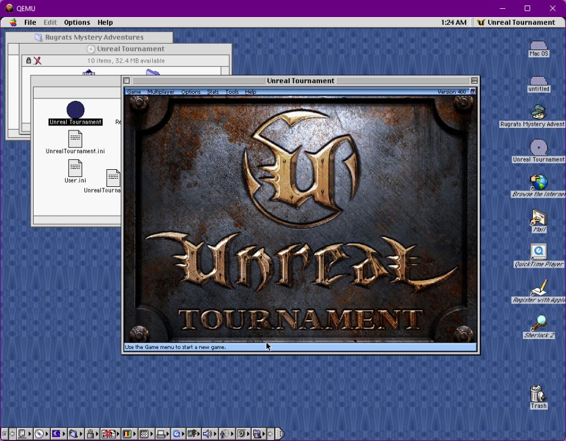Screen dimensions: 566x441
Task: Open the Options menu in the game window
Action: [191, 92]
